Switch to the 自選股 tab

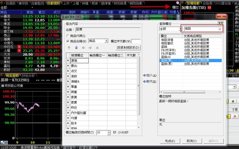10,3
